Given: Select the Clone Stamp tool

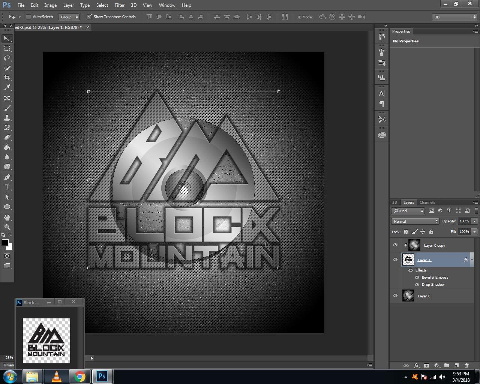Looking at the screenshot, I should 7,118.
